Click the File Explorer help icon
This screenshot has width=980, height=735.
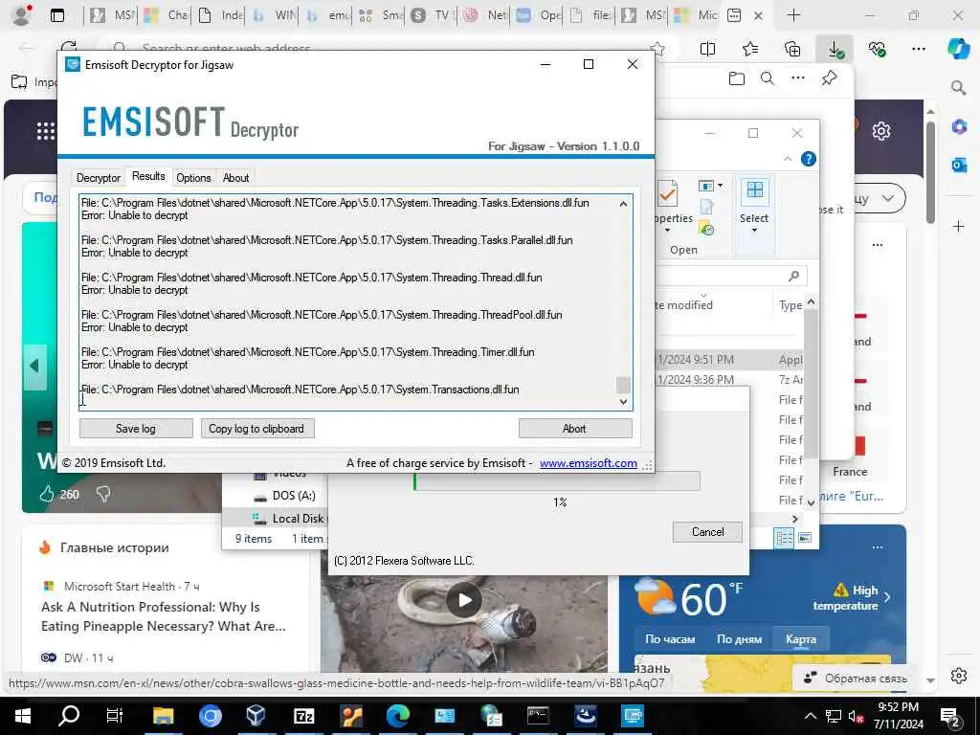(x=808, y=160)
